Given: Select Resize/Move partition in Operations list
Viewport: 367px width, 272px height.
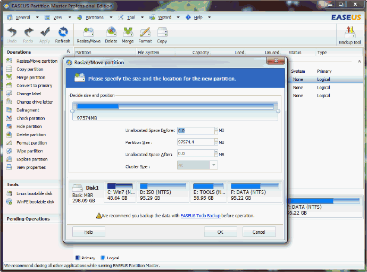Looking at the screenshot, I should pos(37,61).
